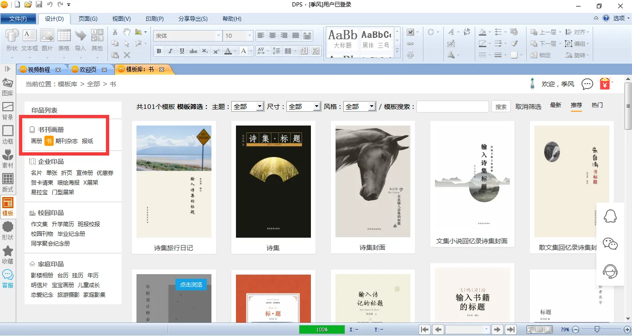
Task: Click the 取消筛选 link
Action: coord(528,107)
